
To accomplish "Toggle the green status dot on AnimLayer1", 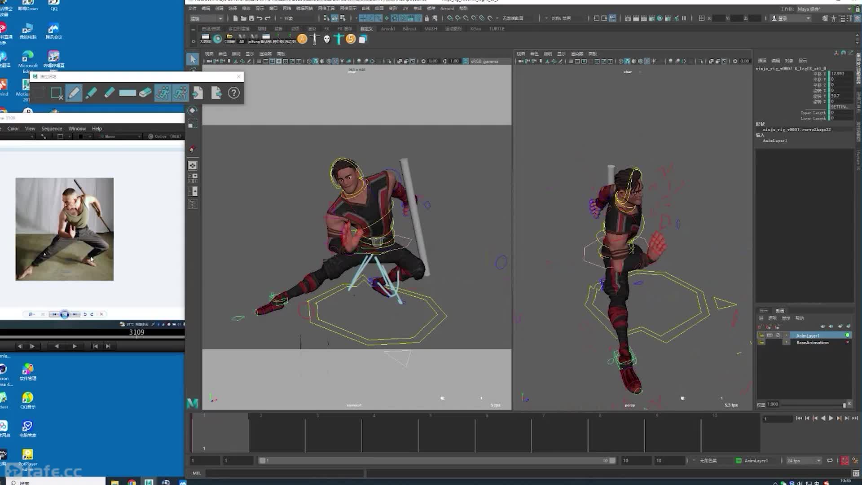I will coord(847,335).
